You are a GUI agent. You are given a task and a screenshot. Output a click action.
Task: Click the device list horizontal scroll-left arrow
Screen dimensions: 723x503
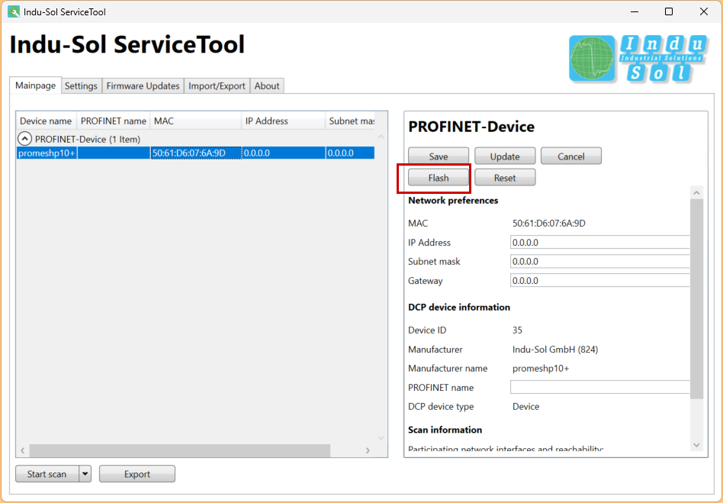[23, 450]
